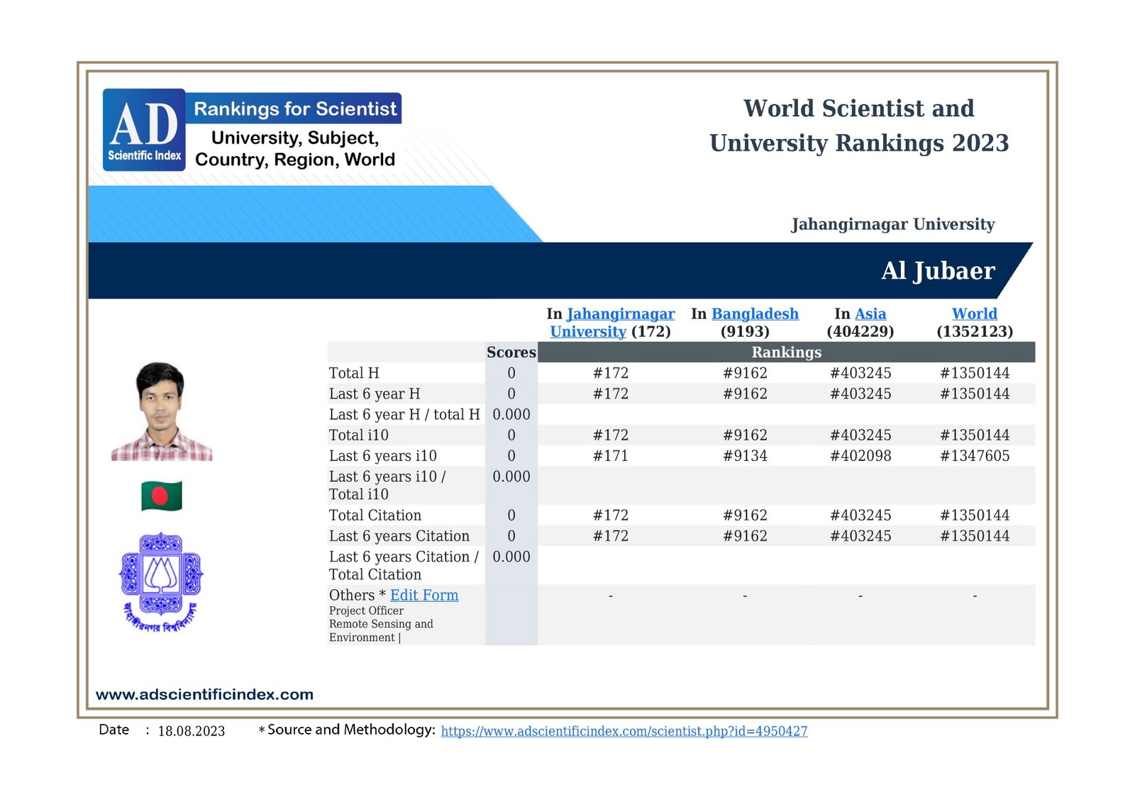Click the Scores column header
Viewport: 1135px width, 802px height.
click(x=511, y=352)
